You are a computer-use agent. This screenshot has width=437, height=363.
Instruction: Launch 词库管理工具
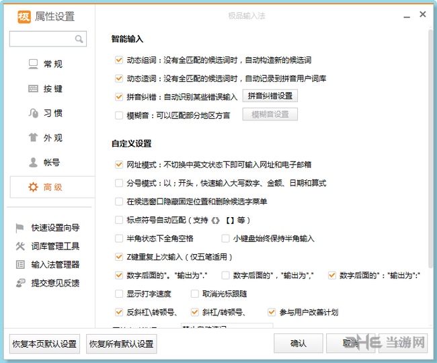pos(55,246)
